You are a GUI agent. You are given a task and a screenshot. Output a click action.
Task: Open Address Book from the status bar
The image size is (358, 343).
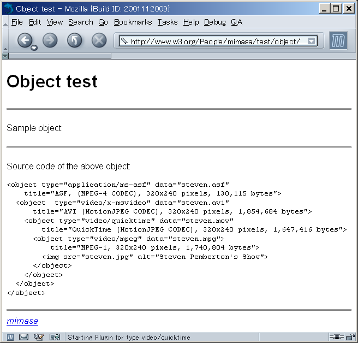[55, 337]
